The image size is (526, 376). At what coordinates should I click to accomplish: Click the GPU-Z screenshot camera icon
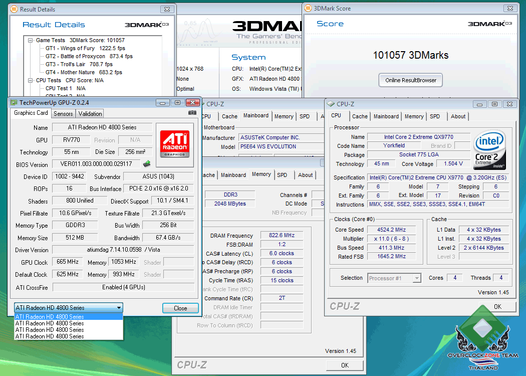tap(192, 113)
